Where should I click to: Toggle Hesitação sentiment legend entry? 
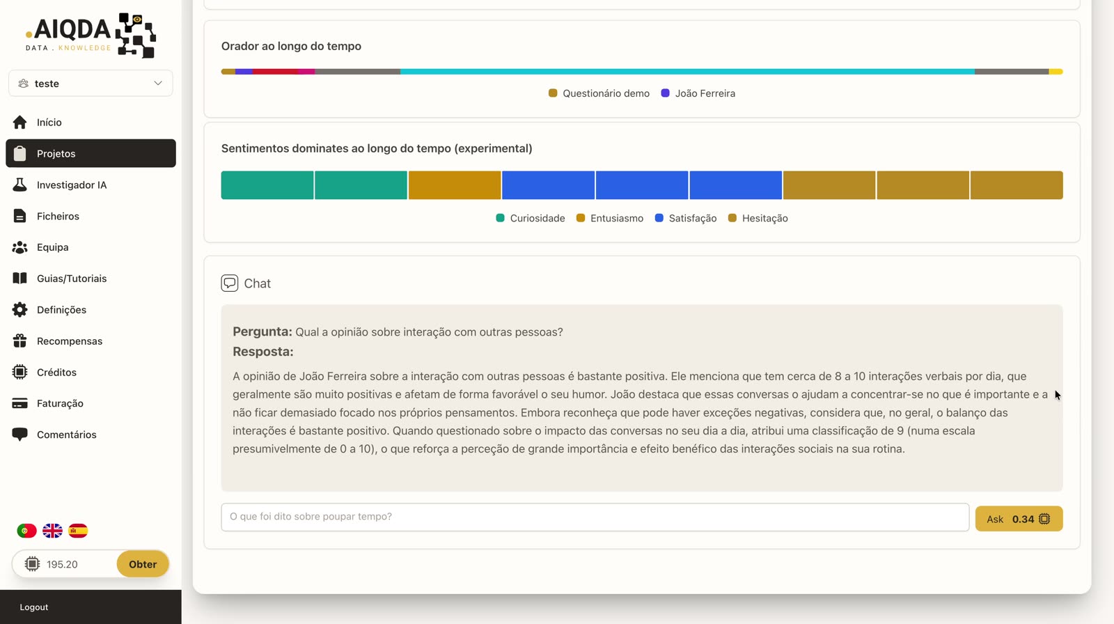click(x=758, y=218)
